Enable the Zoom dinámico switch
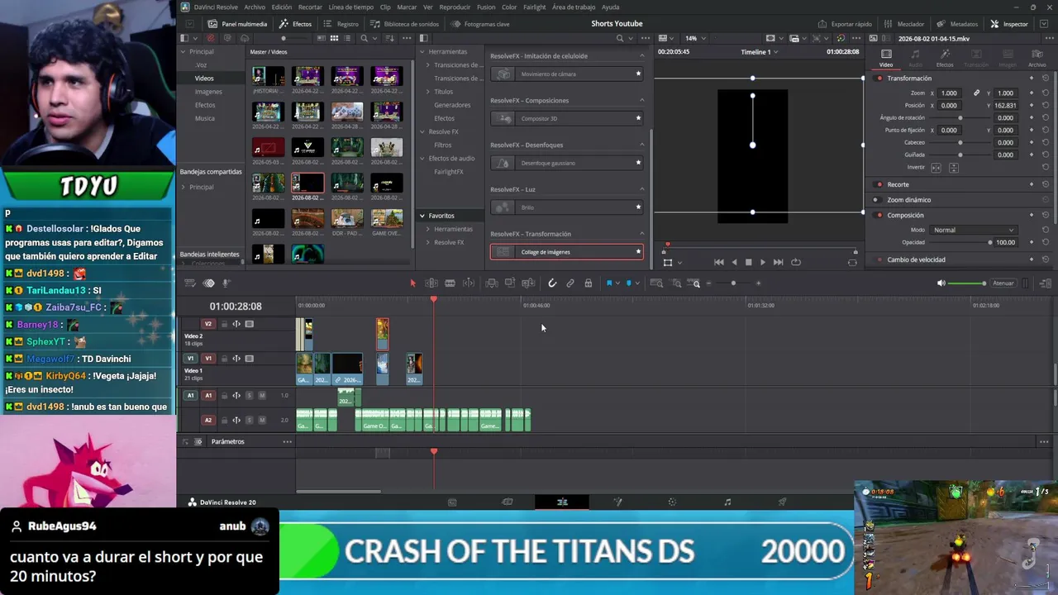This screenshot has width=1058, height=595. point(876,200)
